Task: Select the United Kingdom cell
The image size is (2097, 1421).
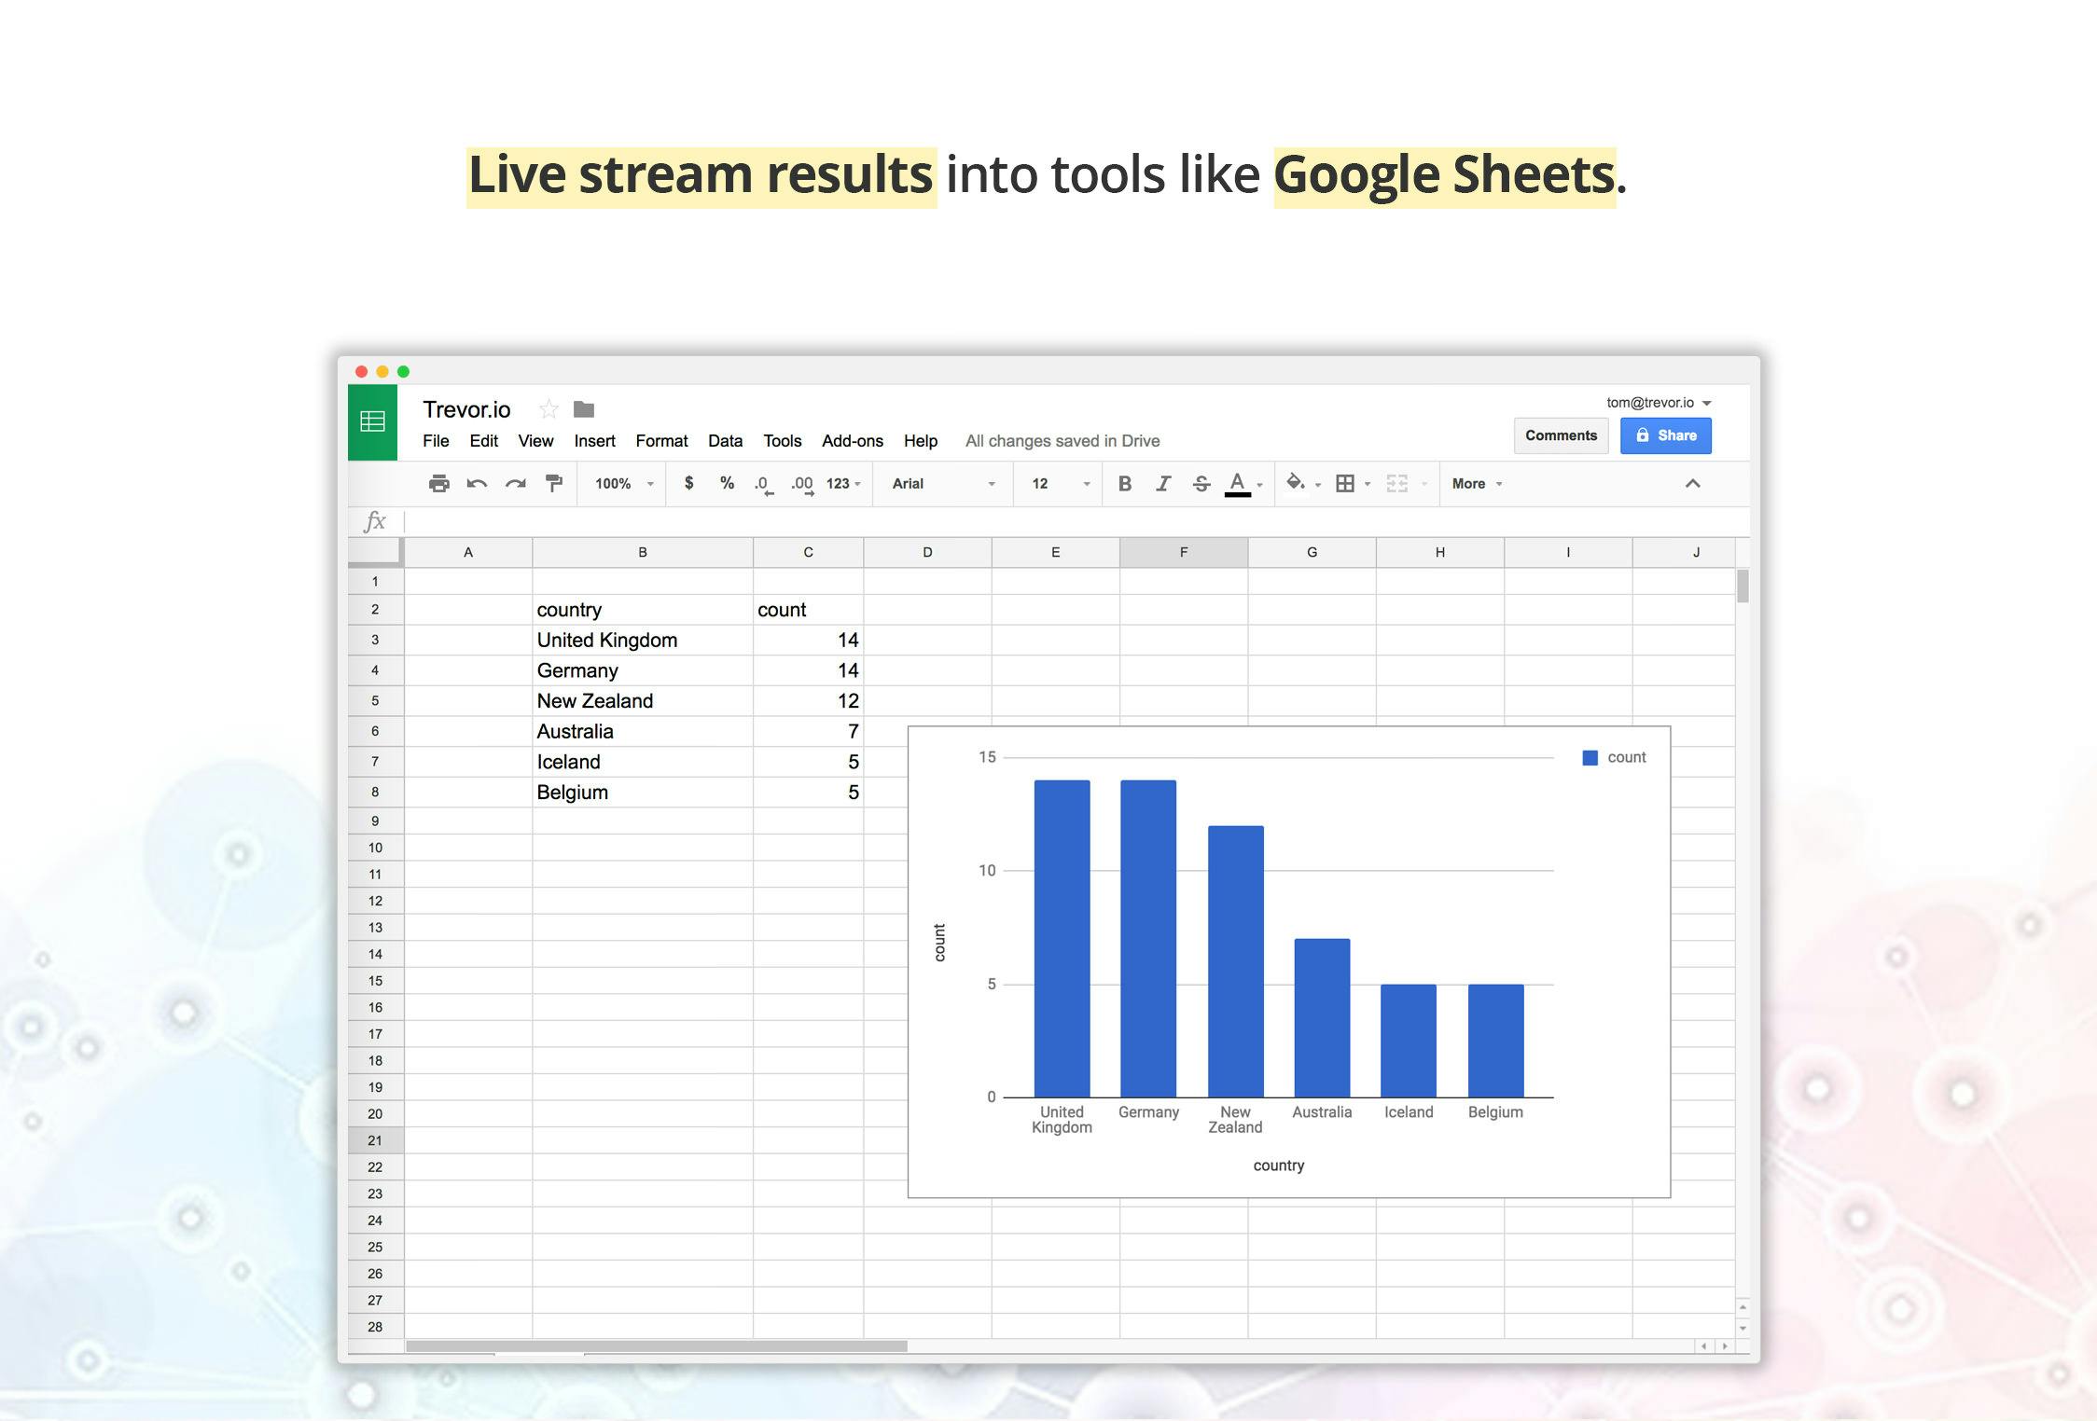Action: (643, 640)
